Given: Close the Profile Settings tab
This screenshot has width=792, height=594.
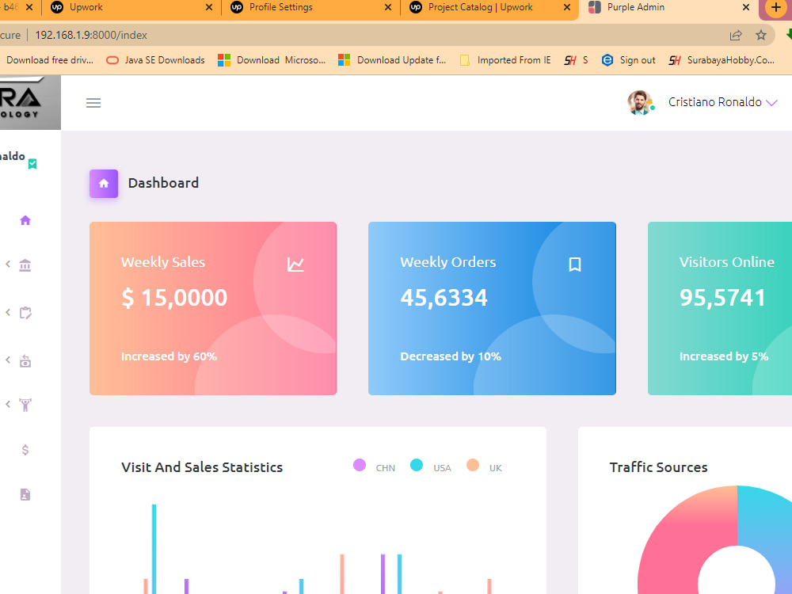Looking at the screenshot, I should coord(388,7).
